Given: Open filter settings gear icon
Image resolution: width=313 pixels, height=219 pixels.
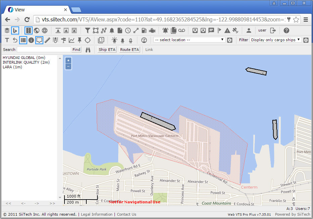Looking at the screenshot, I should coord(306,40).
